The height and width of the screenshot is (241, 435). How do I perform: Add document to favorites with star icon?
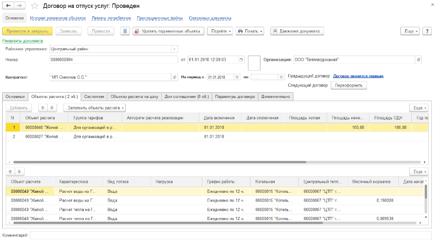[35, 6]
